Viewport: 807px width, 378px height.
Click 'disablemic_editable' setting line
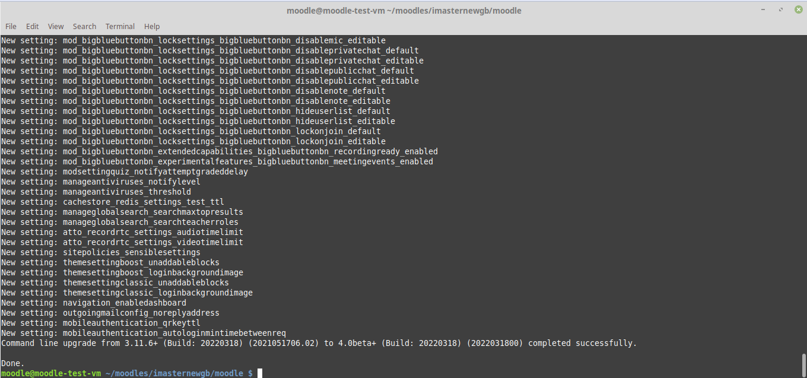coord(193,40)
